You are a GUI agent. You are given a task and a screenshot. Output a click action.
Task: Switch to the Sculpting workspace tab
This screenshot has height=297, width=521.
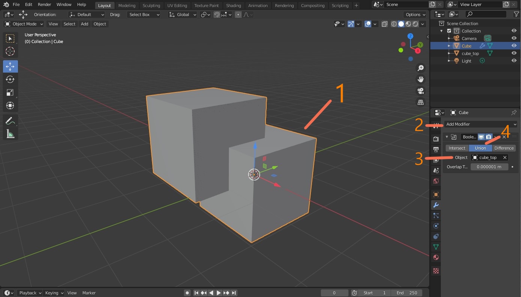coord(151,6)
